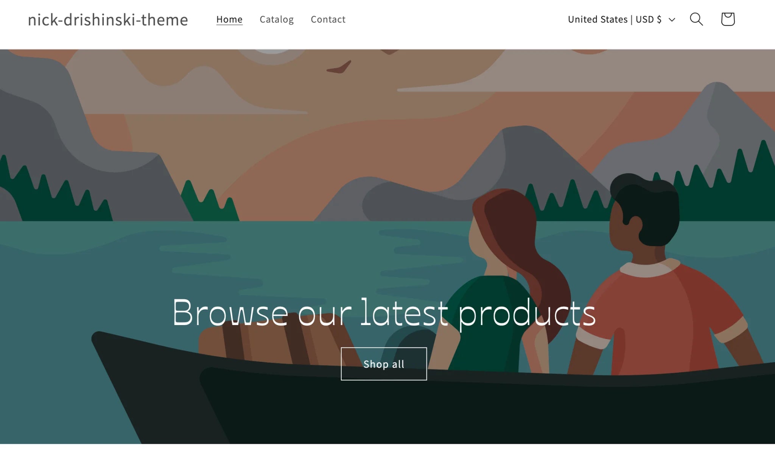775x456 pixels.
Task: Go to the Home menu item
Action: coord(229,19)
